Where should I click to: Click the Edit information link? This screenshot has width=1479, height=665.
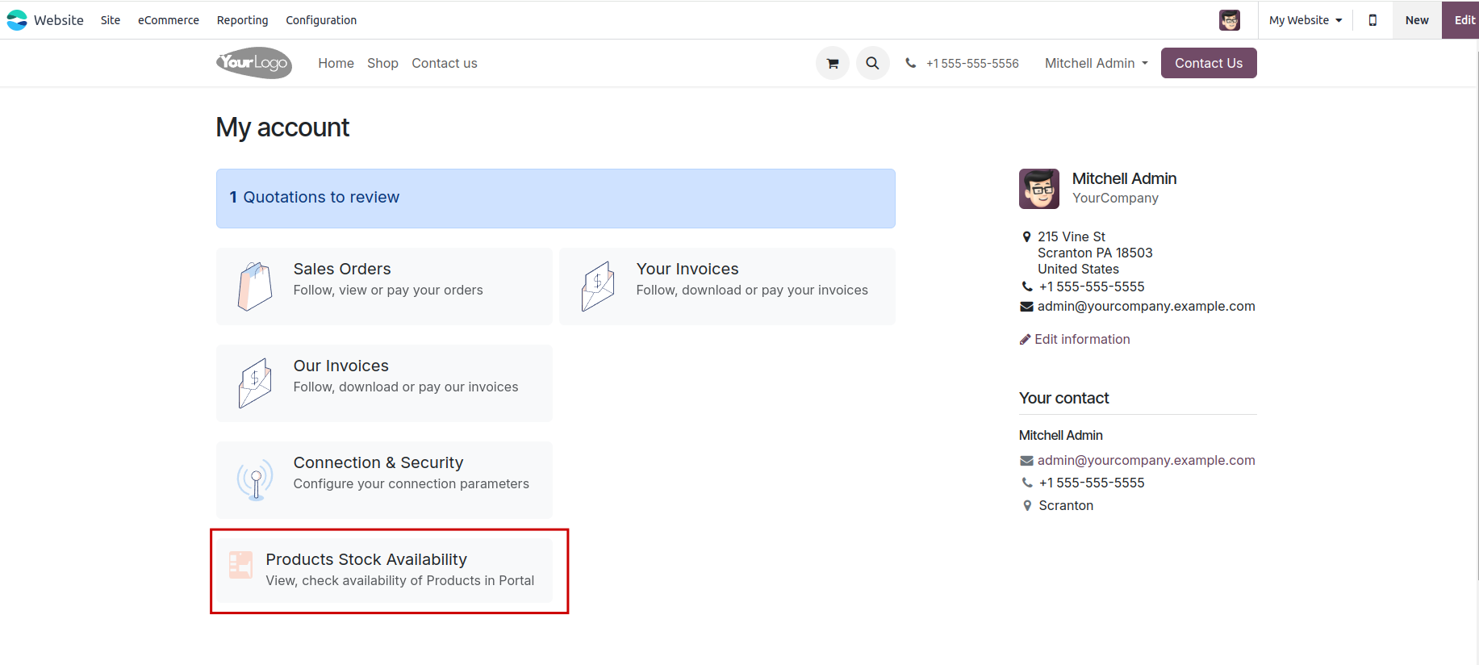[x=1082, y=340]
